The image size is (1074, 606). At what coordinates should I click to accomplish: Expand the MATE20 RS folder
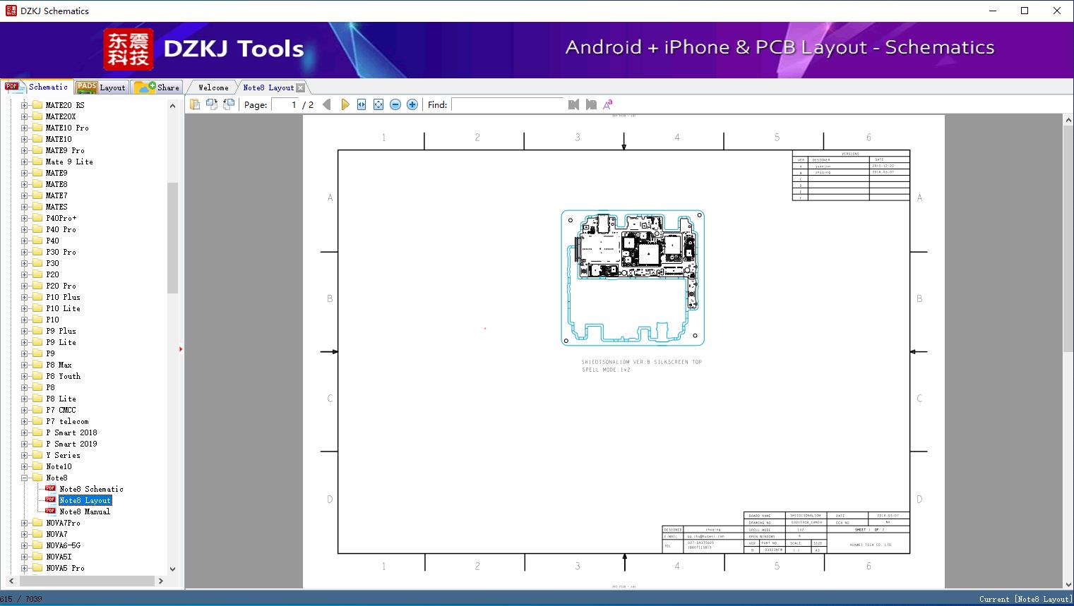pyautogui.click(x=24, y=105)
